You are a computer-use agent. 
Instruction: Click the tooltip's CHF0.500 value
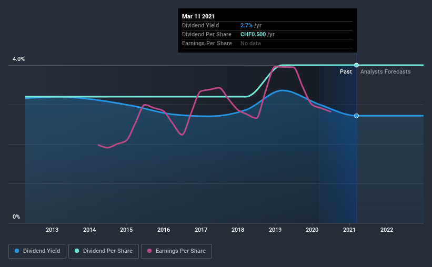click(253, 34)
